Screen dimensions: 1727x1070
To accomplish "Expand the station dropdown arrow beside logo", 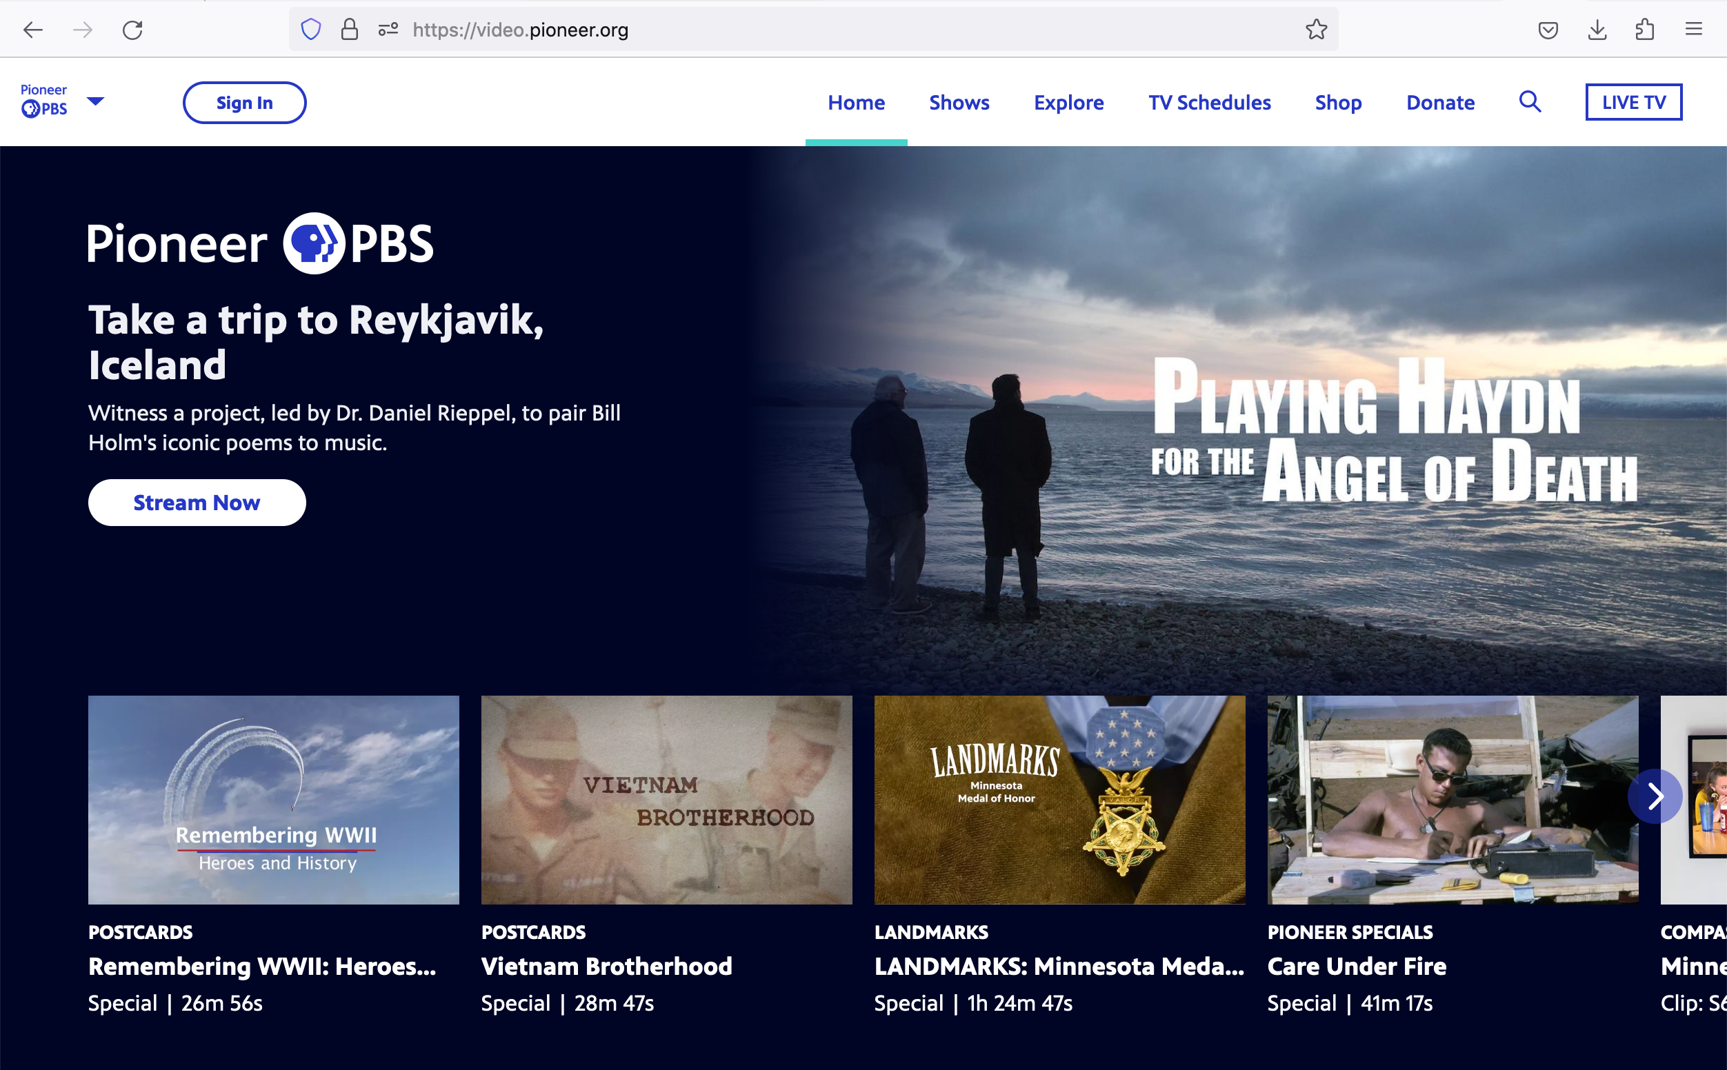I will coord(96,101).
